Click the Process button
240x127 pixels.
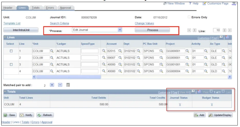[x=152, y=30]
